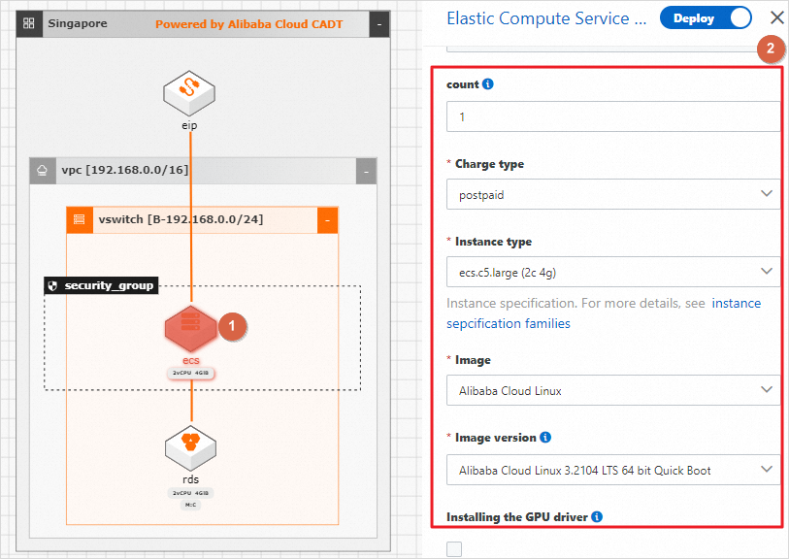The image size is (789, 559).
Task: Collapse the Singapore region container
Action: click(x=378, y=23)
